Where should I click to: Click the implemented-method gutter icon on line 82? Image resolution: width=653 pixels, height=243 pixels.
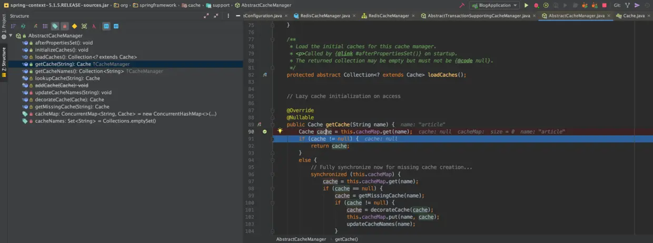tap(265, 75)
